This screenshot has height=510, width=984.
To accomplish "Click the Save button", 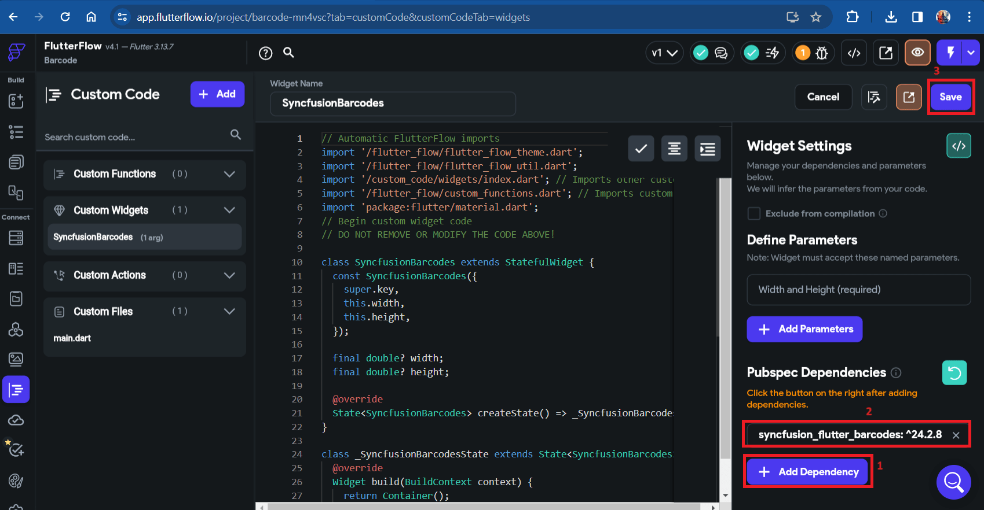I will point(950,97).
